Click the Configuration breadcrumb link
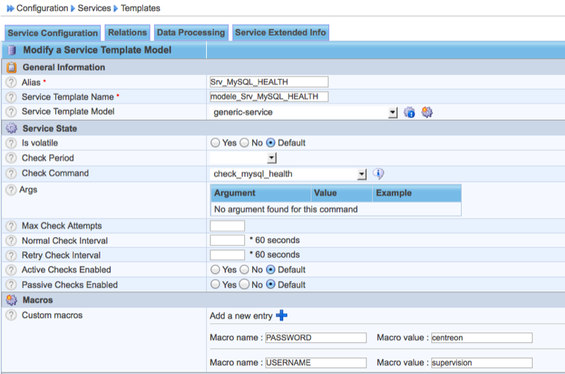The image size is (565, 374). click(42, 8)
